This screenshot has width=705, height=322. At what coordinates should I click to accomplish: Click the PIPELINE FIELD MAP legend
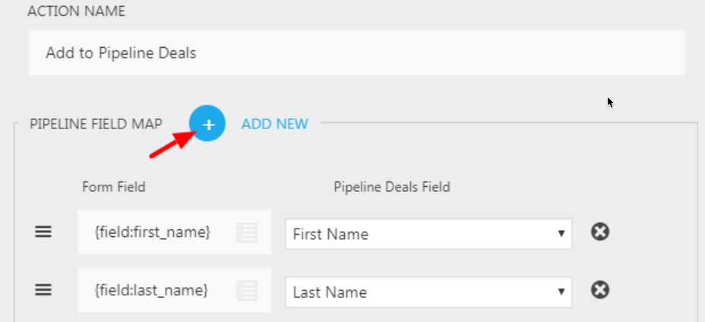tap(96, 124)
